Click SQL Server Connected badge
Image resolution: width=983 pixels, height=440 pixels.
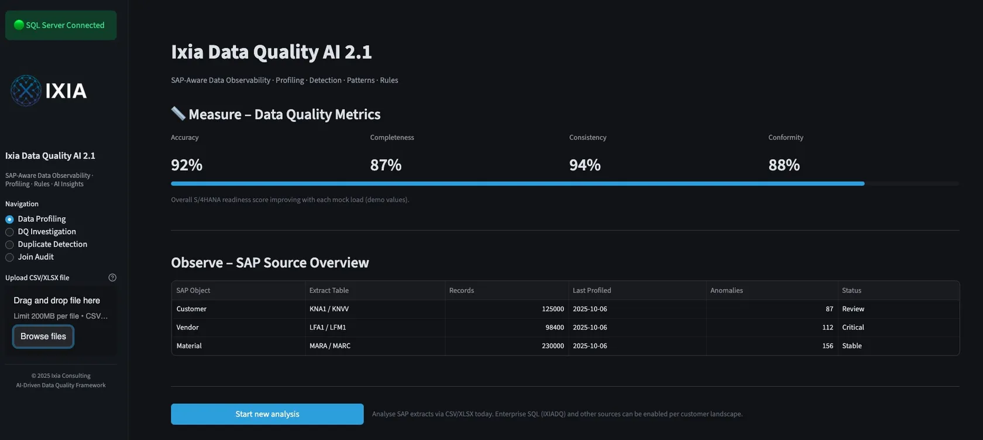coord(61,25)
